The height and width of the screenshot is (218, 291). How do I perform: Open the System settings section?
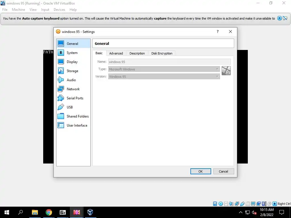[73, 53]
